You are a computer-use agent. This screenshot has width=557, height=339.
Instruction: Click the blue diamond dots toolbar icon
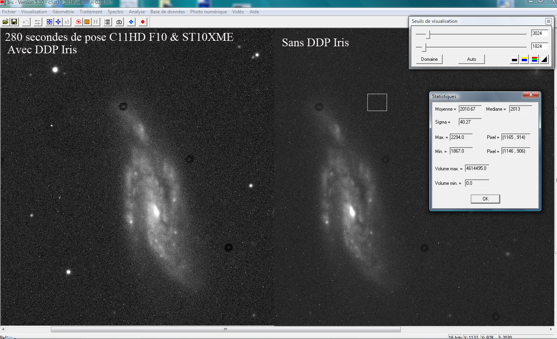(131, 22)
